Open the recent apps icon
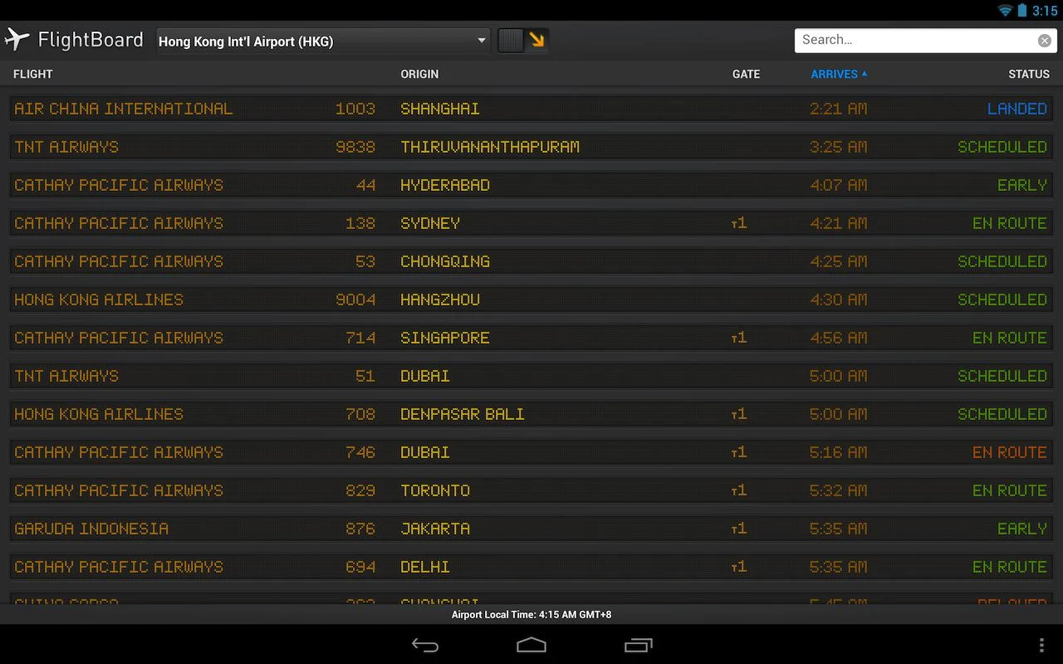The width and height of the screenshot is (1063, 664). click(x=639, y=645)
